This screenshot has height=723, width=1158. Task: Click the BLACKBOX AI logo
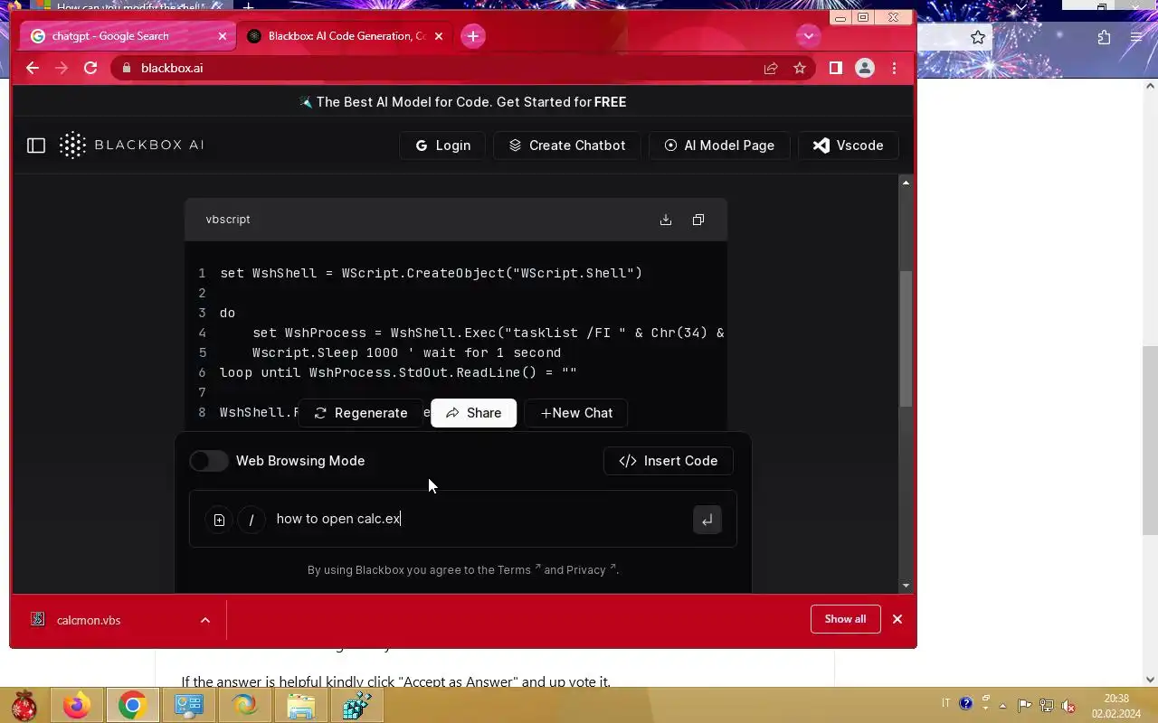pyautogui.click(x=132, y=145)
